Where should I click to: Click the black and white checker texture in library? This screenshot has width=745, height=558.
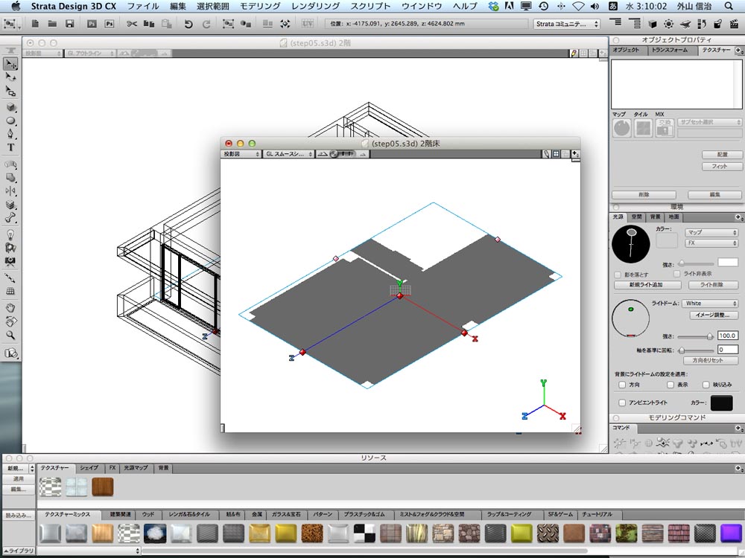364,533
